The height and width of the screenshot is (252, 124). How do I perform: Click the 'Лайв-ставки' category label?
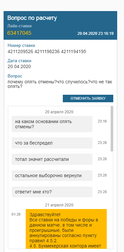(20, 26)
